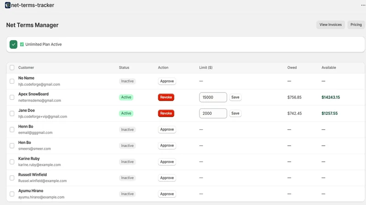Approve the Hen Bo customer
Screen dimensions: 366x205
(167, 145)
